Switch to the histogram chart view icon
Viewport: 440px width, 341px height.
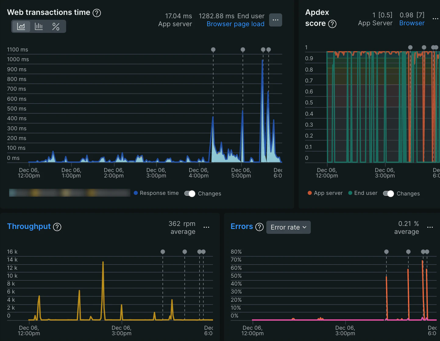tap(39, 26)
